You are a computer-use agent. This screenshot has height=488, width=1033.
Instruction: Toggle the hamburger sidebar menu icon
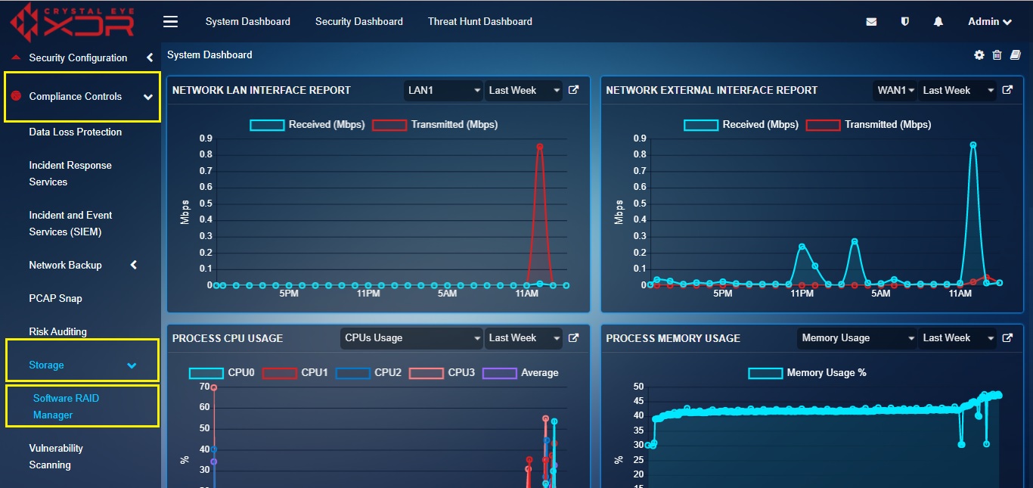[x=171, y=22]
